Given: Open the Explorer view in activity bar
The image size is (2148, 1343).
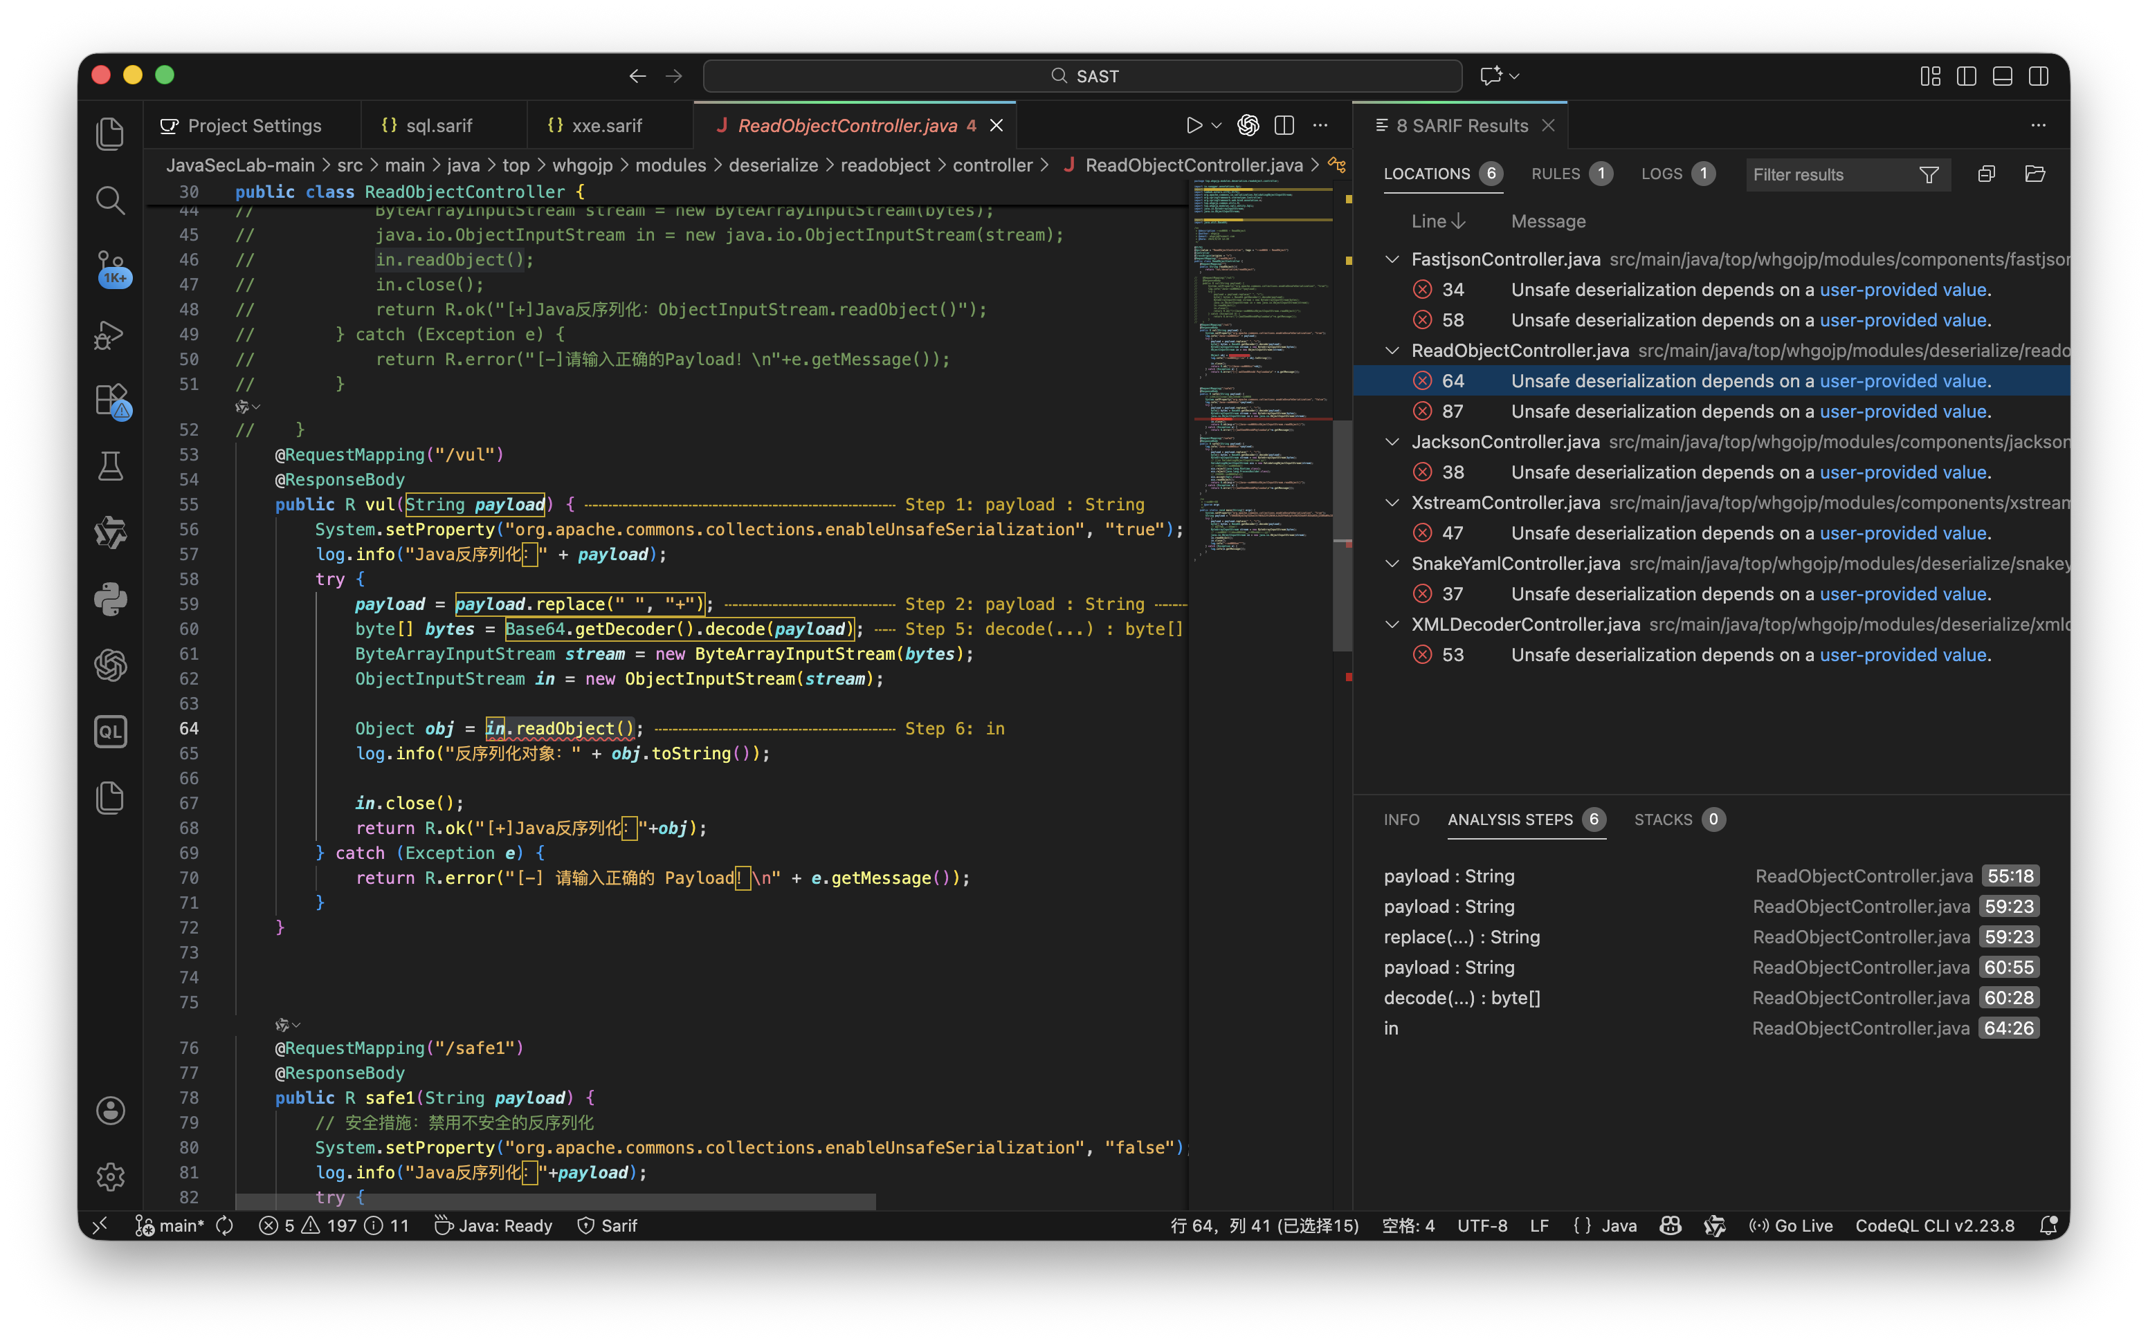Looking at the screenshot, I should (109, 134).
